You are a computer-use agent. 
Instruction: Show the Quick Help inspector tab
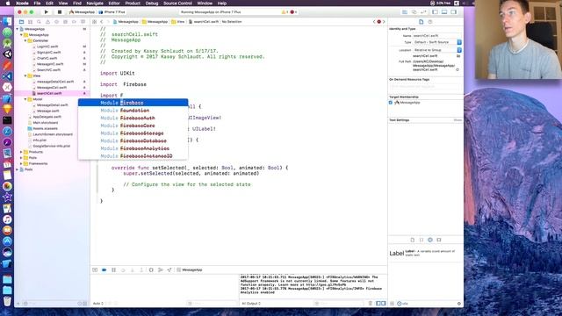430,22
